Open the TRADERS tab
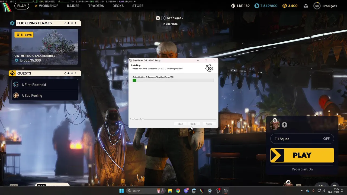Image resolution: width=347 pixels, height=195 pixels. click(x=96, y=6)
